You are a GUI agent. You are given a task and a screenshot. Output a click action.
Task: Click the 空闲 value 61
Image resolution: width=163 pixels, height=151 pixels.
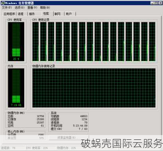click(x=42, y=126)
